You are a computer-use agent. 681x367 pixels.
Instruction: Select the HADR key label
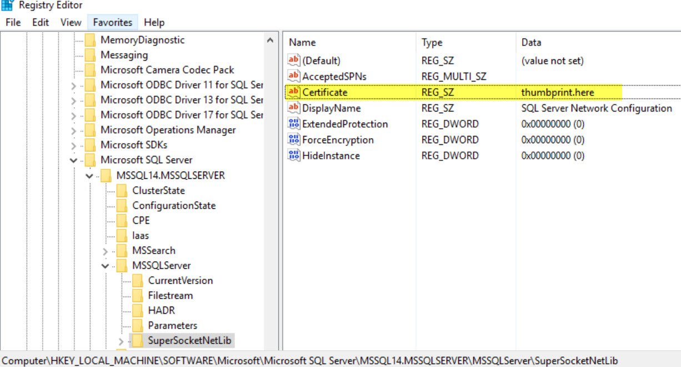(162, 310)
